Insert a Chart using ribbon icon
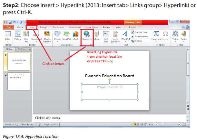Viewport: 197px width, 140px height. [x=75, y=34]
